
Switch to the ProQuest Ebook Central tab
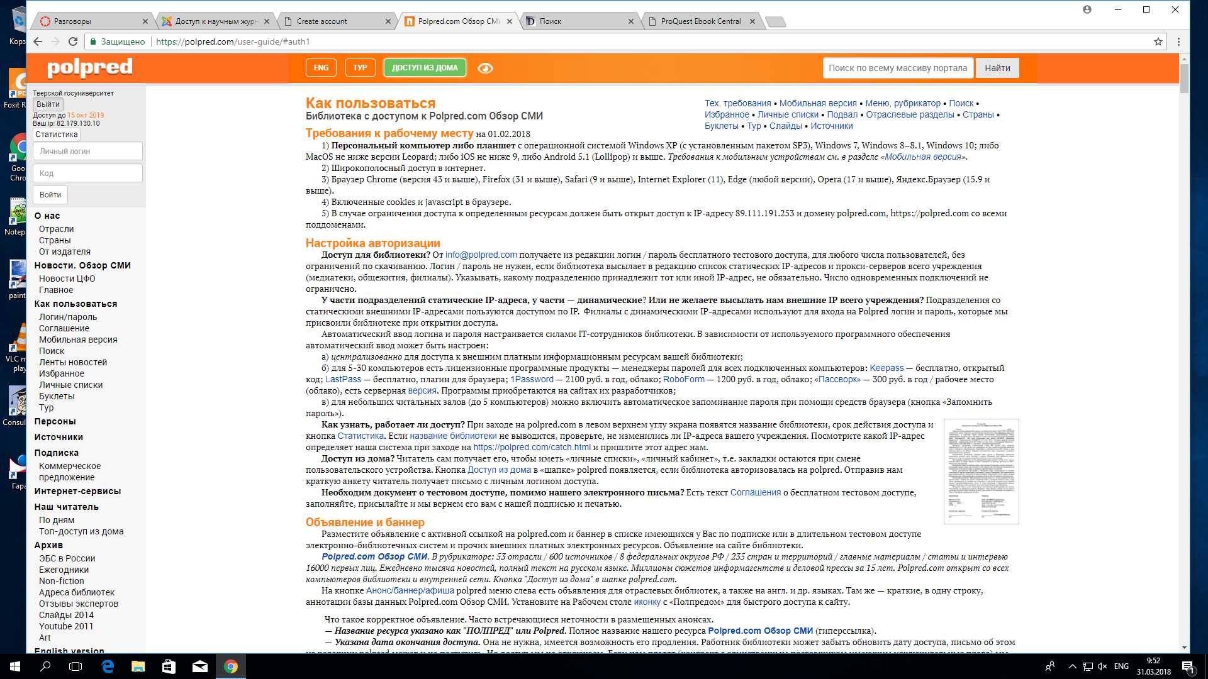click(x=700, y=21)
